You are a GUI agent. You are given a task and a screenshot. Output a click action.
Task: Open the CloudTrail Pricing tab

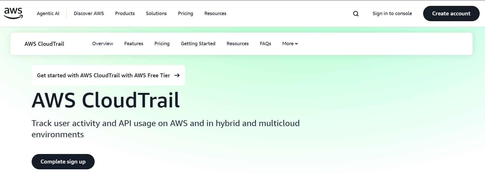pyautogui.click(x=162, y=44)
